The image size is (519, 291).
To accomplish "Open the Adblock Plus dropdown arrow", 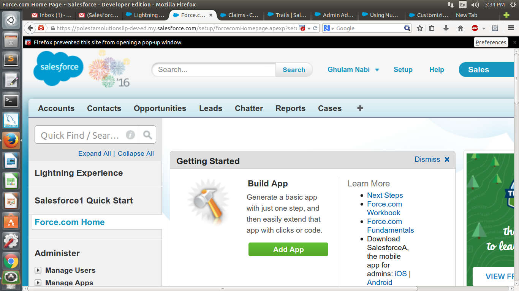I will coord(484,28).
